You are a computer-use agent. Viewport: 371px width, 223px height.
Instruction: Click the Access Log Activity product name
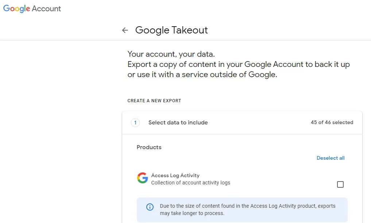(175, 175)
